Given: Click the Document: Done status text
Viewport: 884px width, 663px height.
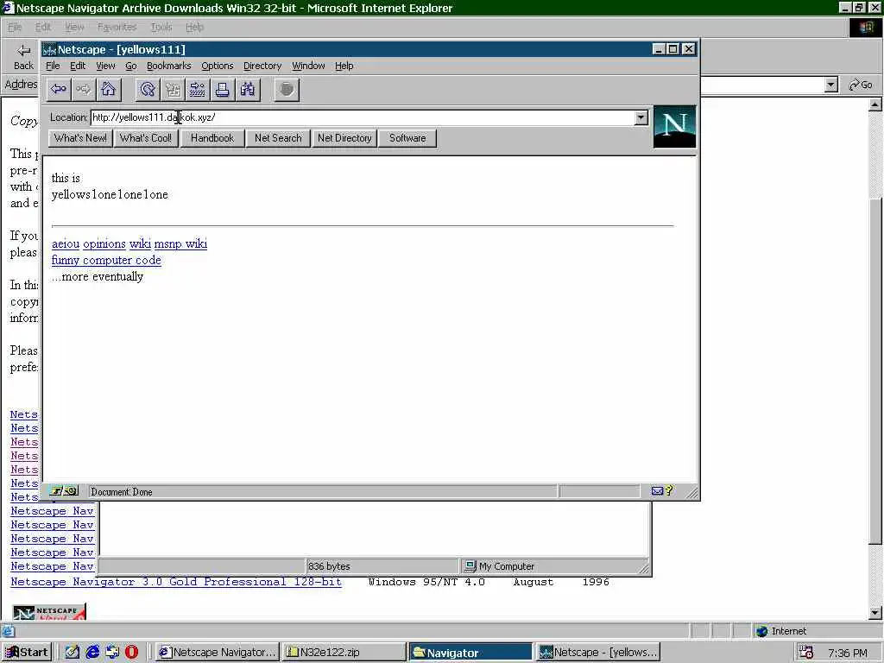Looking at the screenshot, I should tap(122, 491).
